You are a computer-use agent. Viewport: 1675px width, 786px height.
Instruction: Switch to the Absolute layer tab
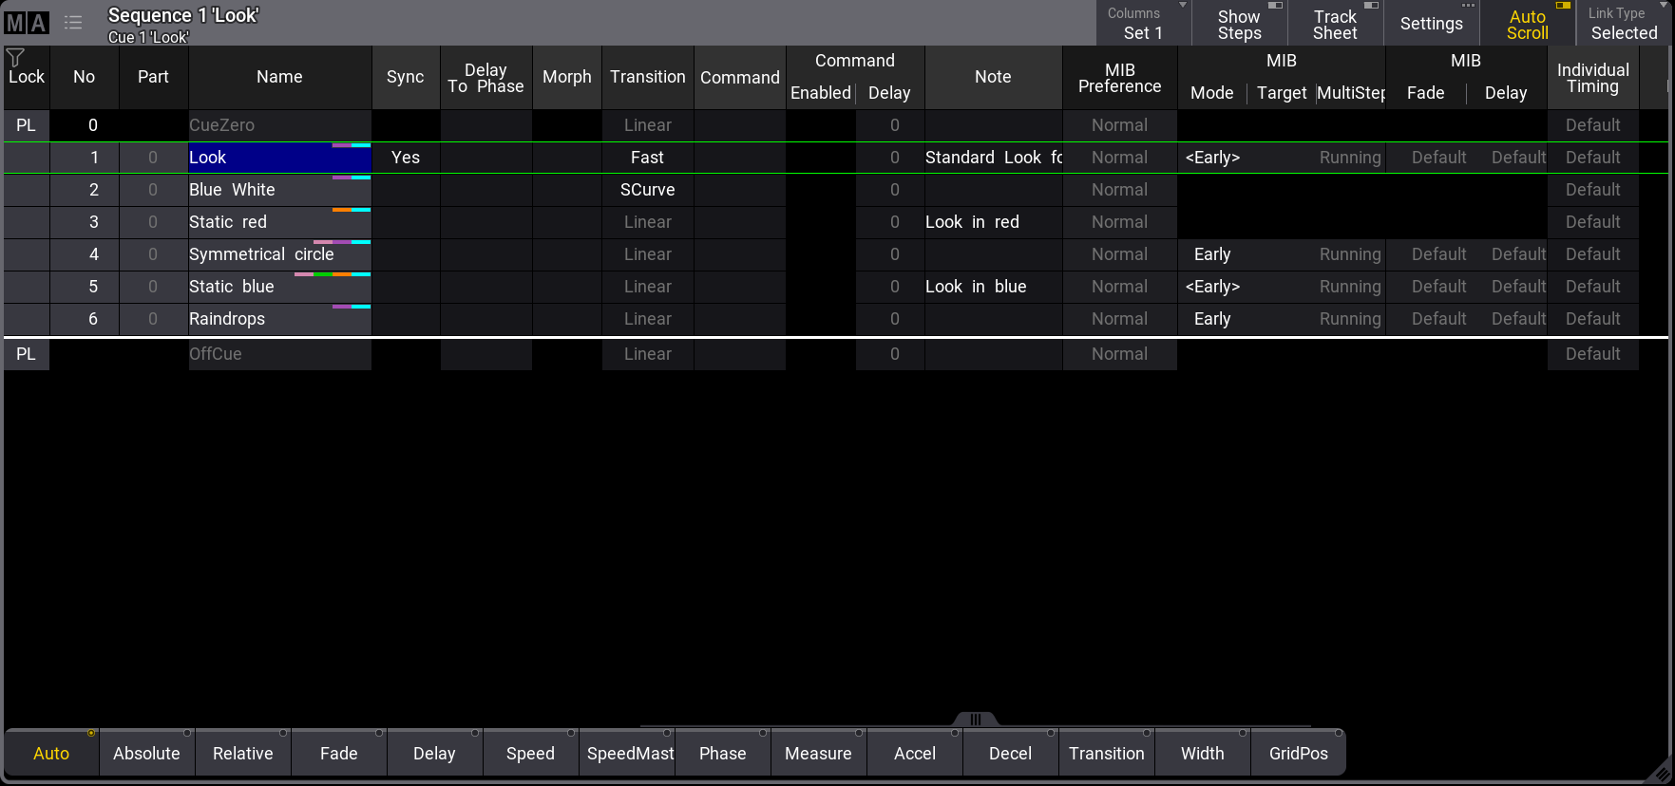pos(146,754)
